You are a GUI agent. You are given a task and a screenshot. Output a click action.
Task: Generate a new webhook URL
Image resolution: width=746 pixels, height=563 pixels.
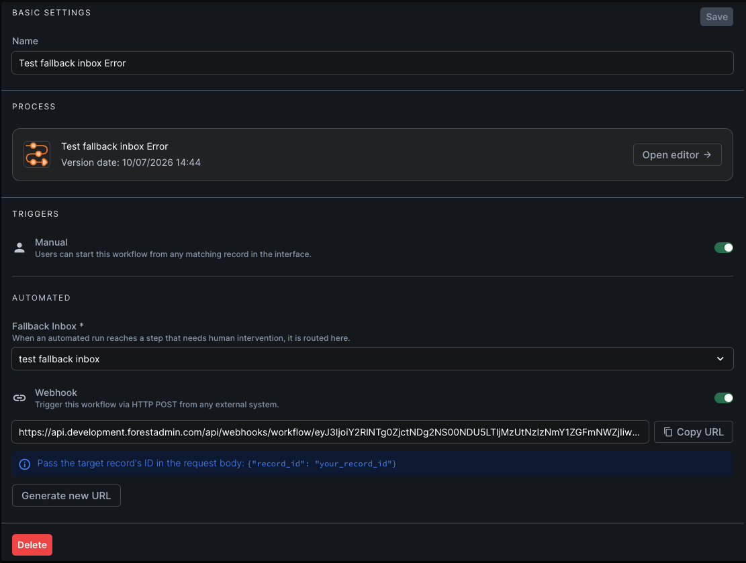coord(66,495)
